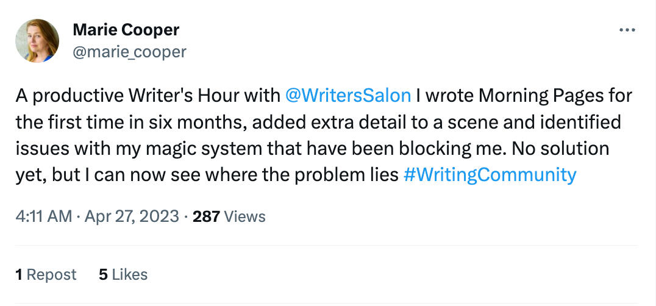Open the @WritersSalon mention
Screen dimensions: 656x306
click(348, 96)
